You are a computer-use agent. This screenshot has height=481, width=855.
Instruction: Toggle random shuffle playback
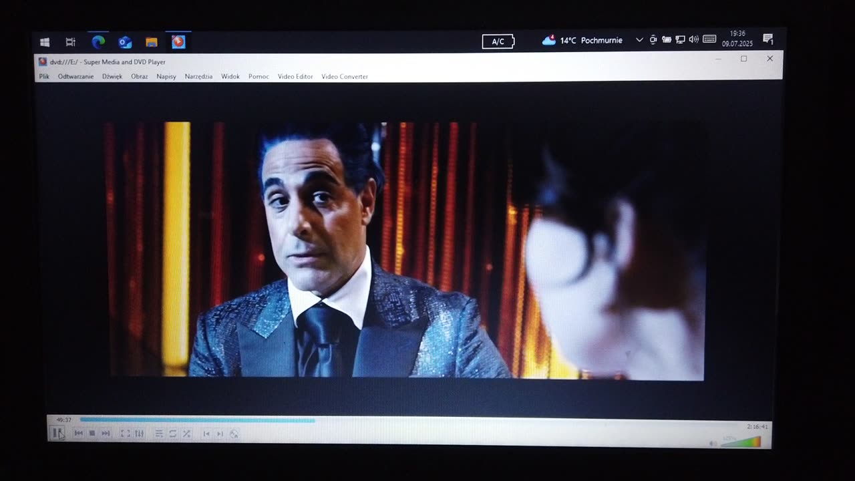click(x=186, y=434)
